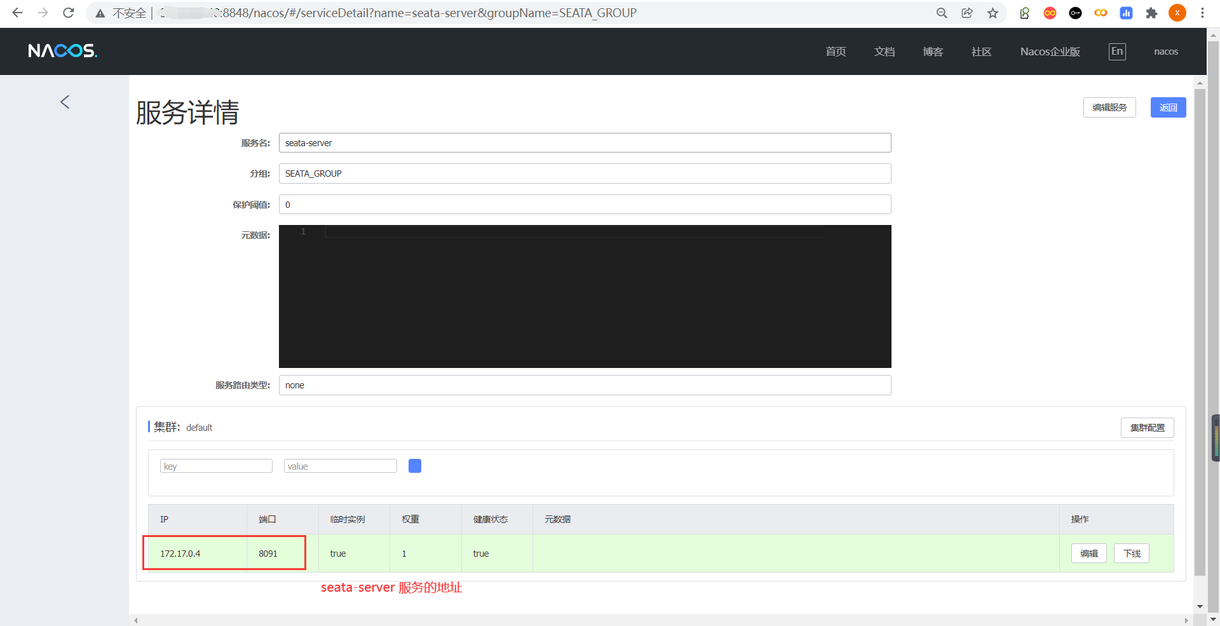Screen dimensions: 1220x626
Task: Click the NACOS logo
Action: coord(62,51)
